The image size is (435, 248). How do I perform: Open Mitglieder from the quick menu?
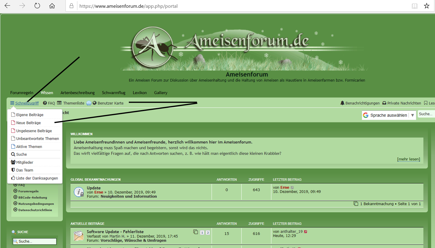25,162
